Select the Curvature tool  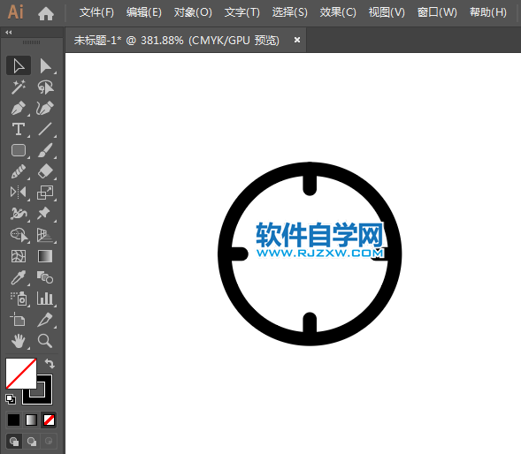(x=45, y=108)
